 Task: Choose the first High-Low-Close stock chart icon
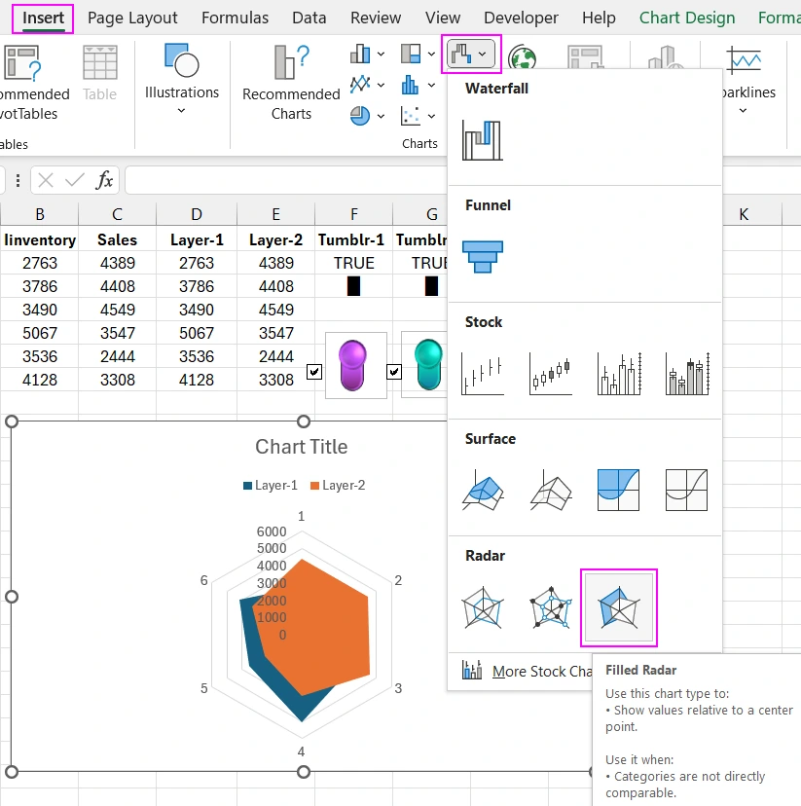pos(482,373)
